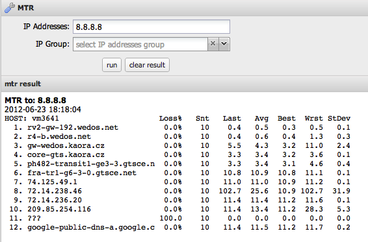Click the 1.3 Wrst value in hop 2
The width and height of the screenshot is (368, 242).
[x=316, y=137]
